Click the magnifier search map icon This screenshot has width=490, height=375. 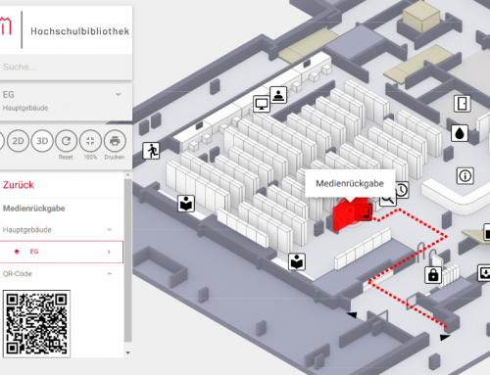387,200
